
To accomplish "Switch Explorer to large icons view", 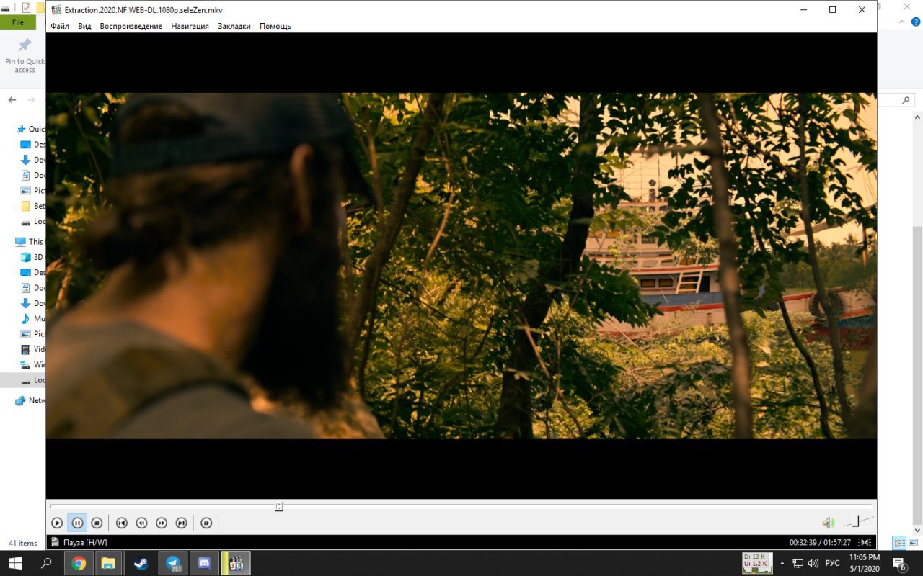I will [914, 543].
